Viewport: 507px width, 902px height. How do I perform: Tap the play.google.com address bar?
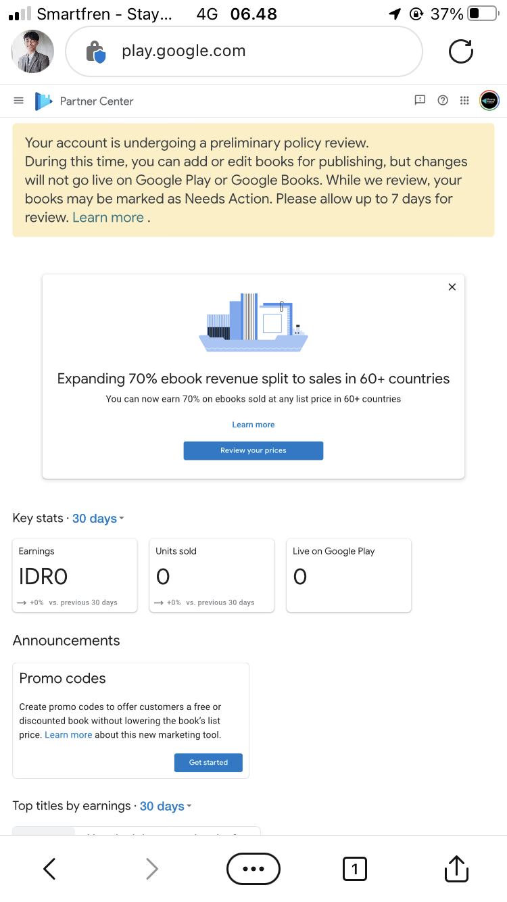tap(243, 51)
